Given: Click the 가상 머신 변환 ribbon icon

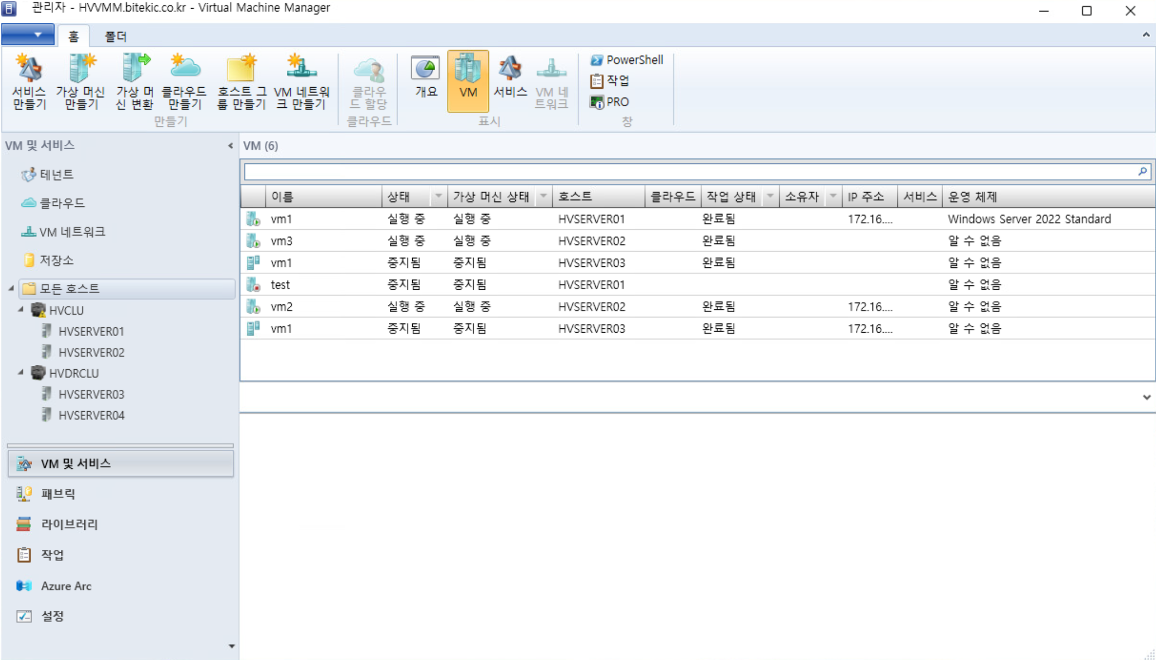Looking at the screenshot, I should (134, 82).
